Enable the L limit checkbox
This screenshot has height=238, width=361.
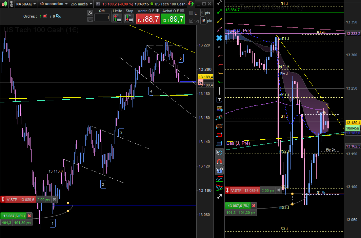[x=191, y=13]
